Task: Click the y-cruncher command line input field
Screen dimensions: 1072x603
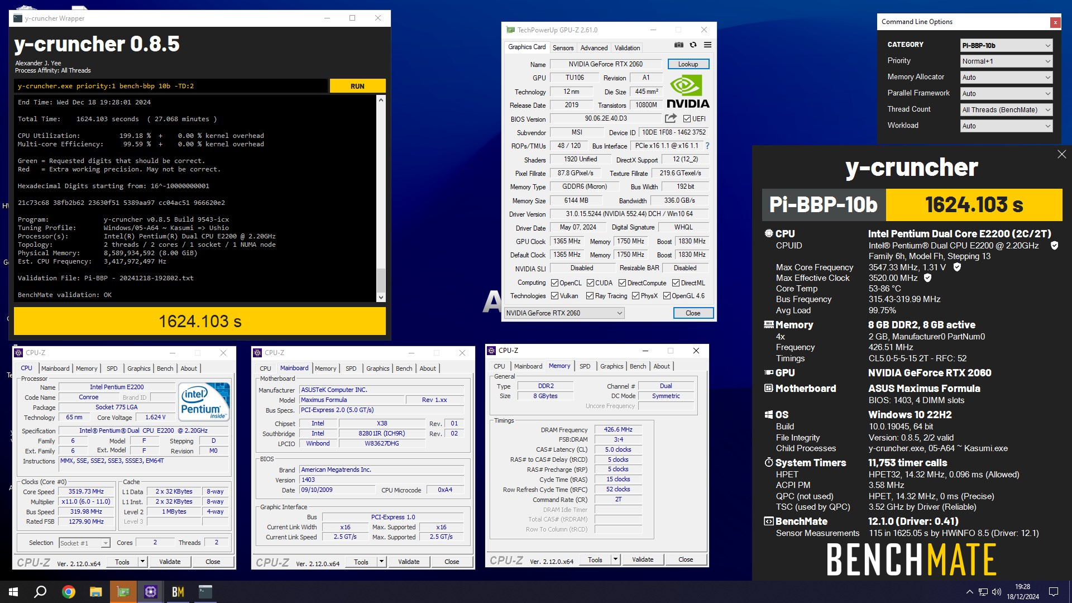Action: tap(171, 86)
